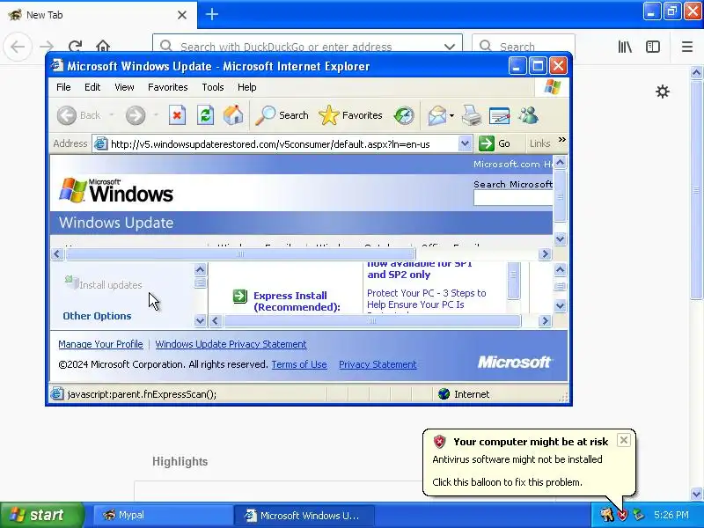Click the Mypal home icon
This screenshot has width=704, height=528.
point(103,47)
